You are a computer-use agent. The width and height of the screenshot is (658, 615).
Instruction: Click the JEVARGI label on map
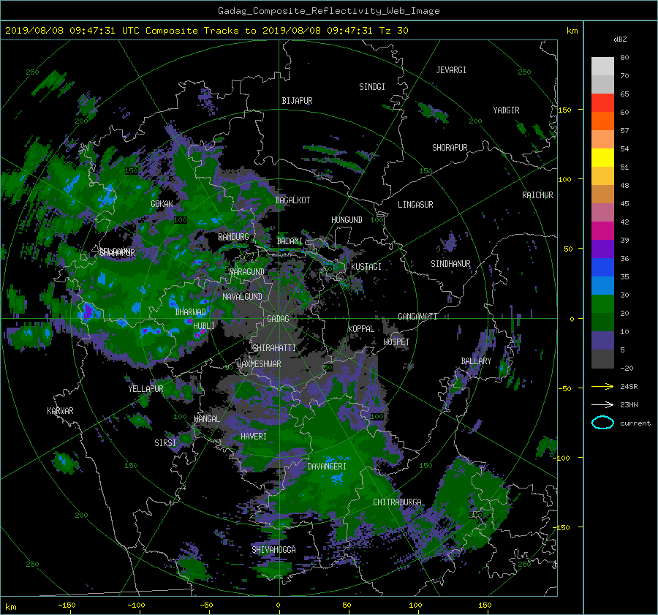451,70
